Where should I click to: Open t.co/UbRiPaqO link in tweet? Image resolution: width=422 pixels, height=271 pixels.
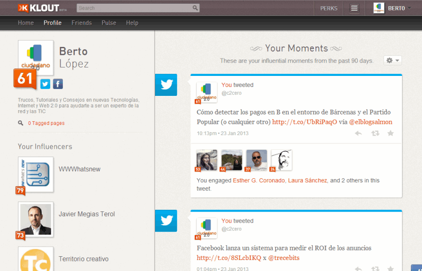click(304, 122)
